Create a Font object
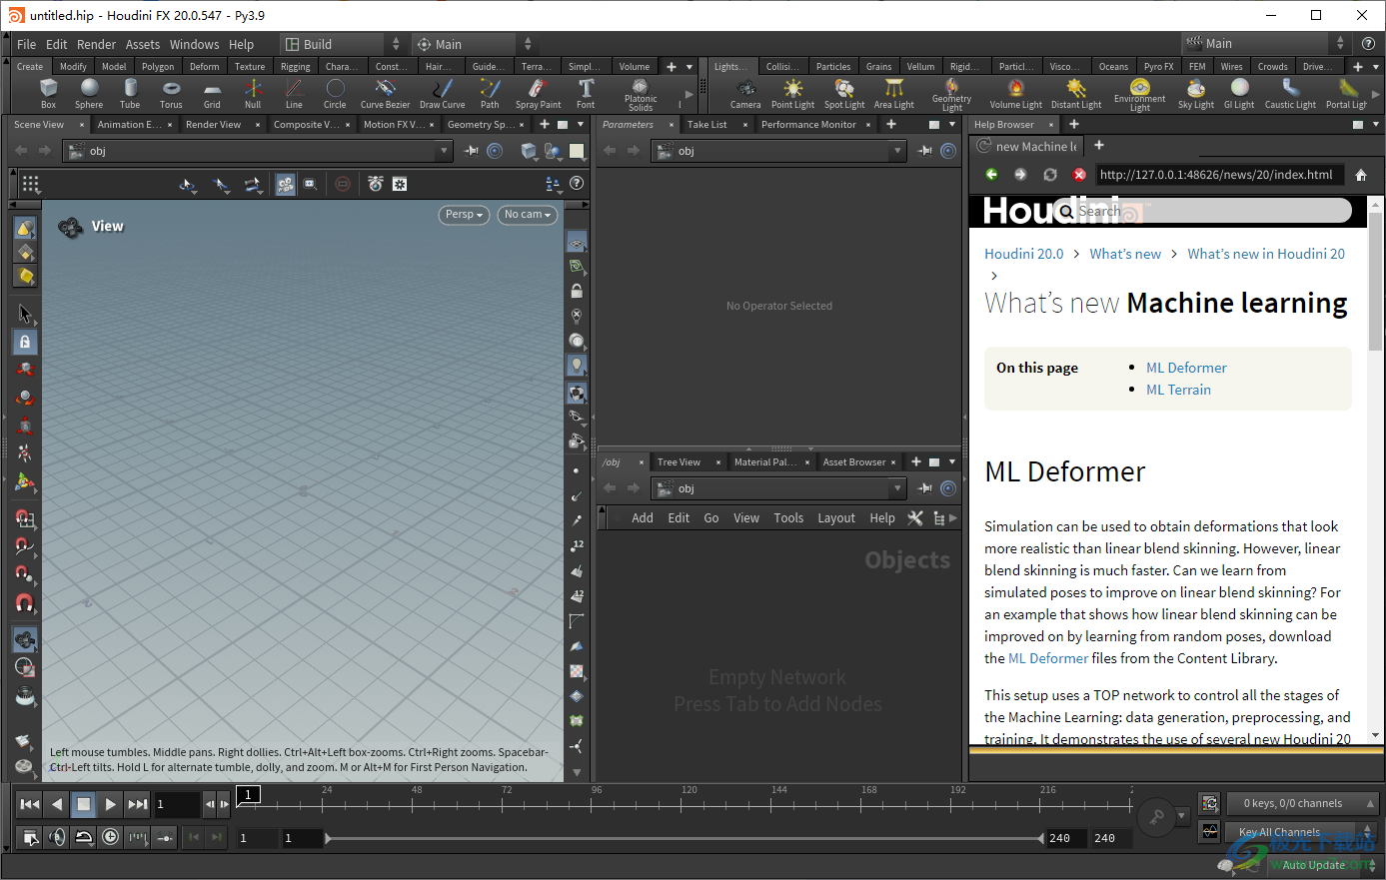Viewport: 1386px width, 880px height. click(x=586, y=94)
